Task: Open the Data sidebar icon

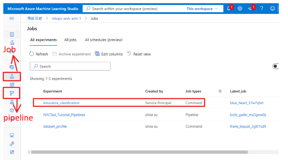Action: (12, 67)
